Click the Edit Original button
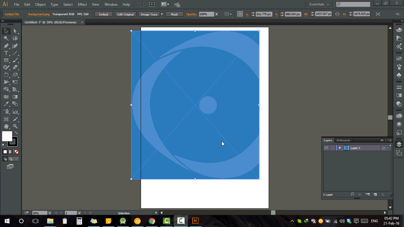Screen dimensions: 404x227 click(x=125, y=14)
